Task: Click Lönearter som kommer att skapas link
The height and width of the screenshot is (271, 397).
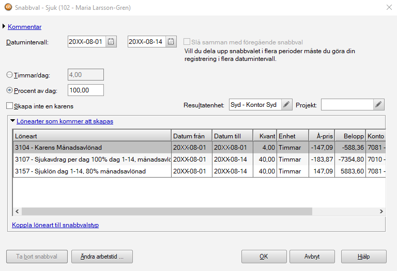Action: pos(65,121)
